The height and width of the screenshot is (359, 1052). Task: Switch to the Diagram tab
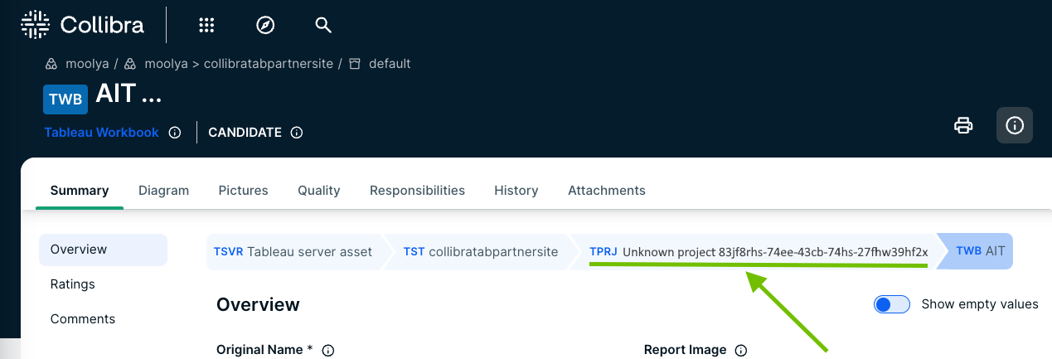(163, 191)
